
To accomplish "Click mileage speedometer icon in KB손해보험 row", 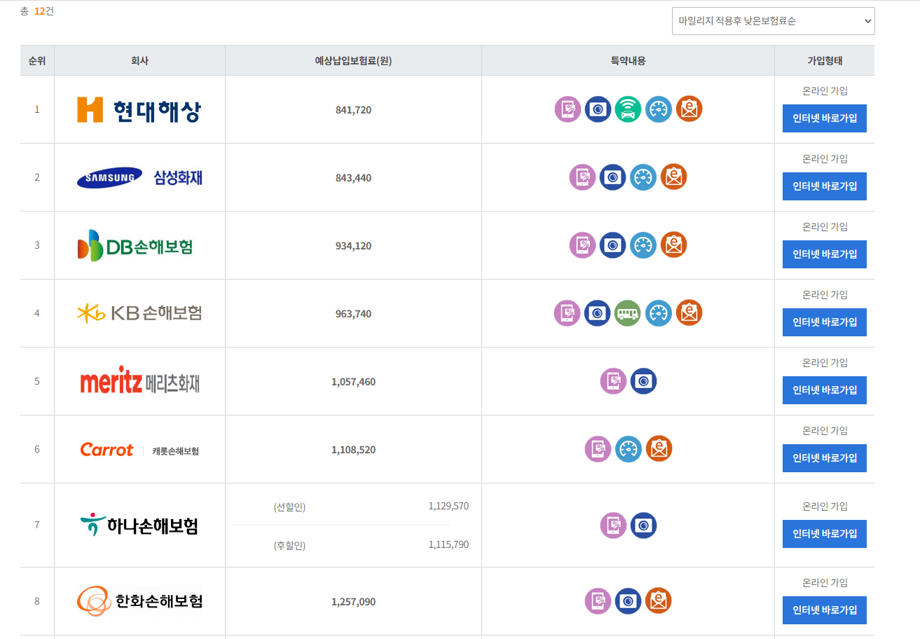I will click(x=659, y=313).
